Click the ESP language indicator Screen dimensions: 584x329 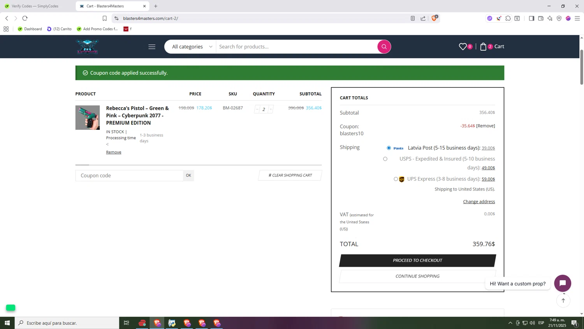[541, 323]
